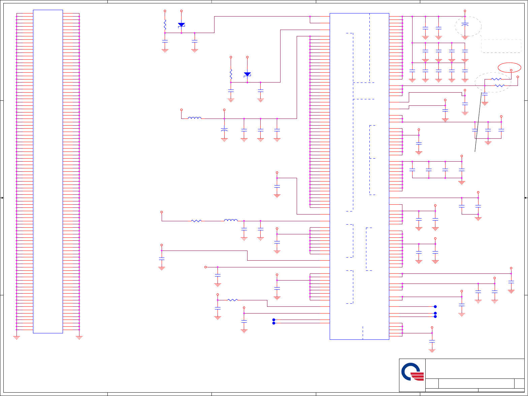
Task: Select the large central IC body
Action: click(359, 176)
